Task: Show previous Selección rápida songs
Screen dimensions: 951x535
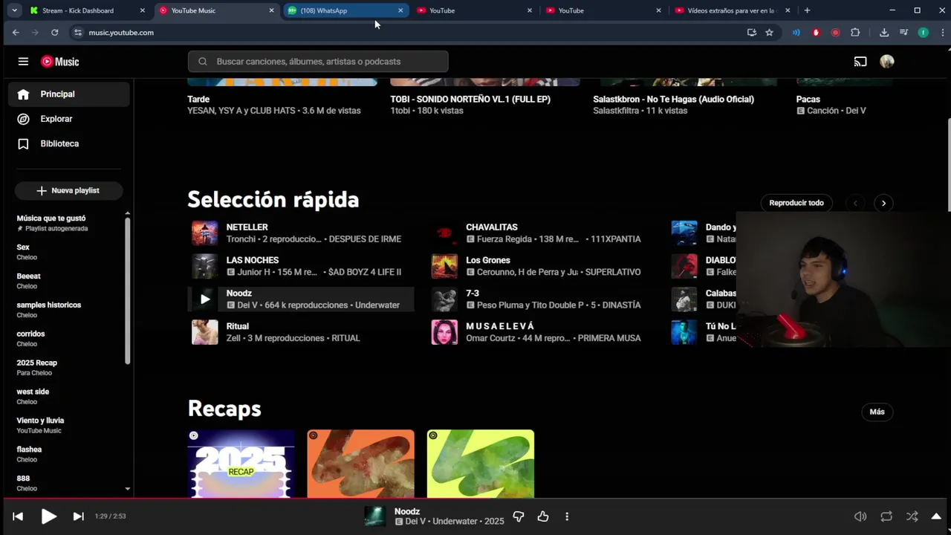Action: (855, 203)
